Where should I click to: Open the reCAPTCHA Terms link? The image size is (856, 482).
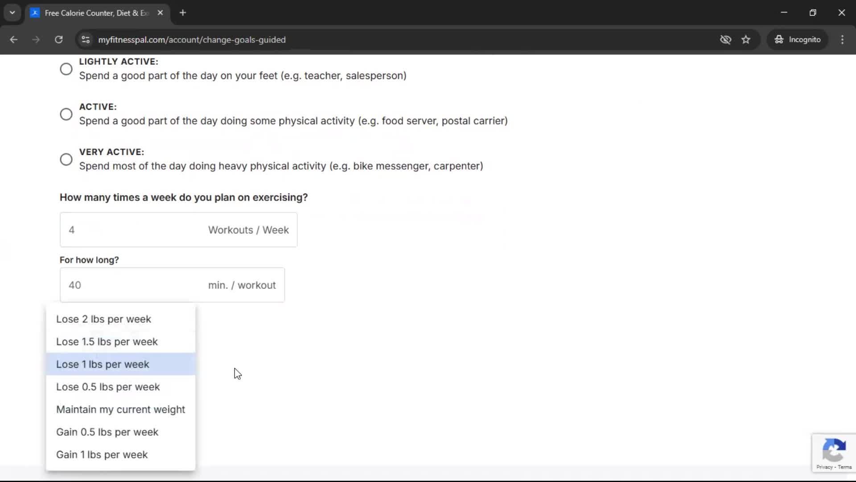(845, 467)
